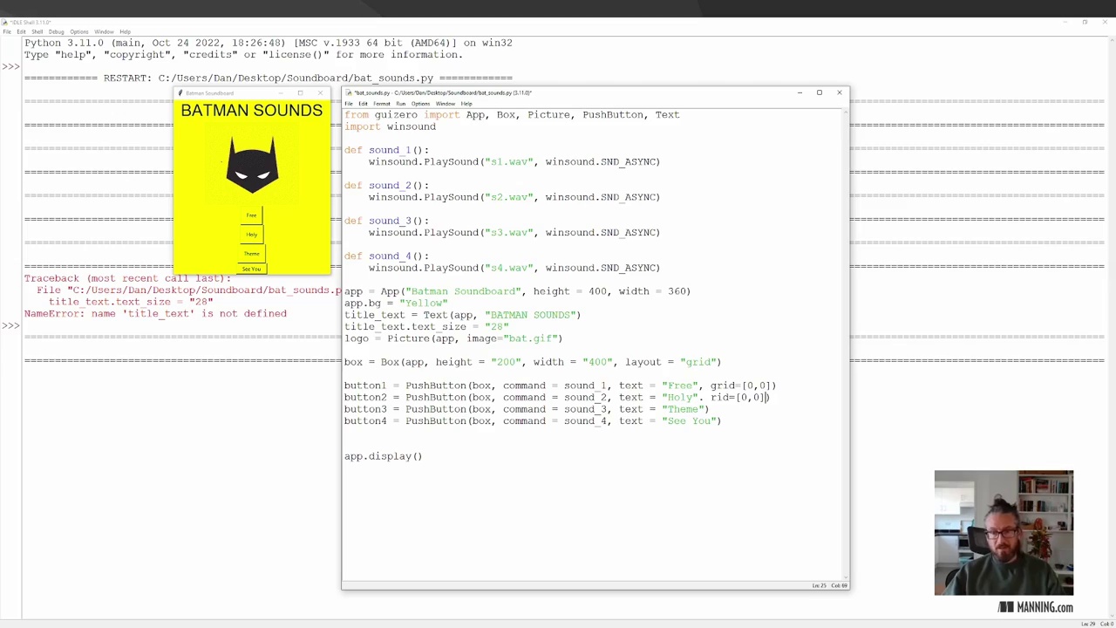
Task: Place cursor at end of button2 line
Action: [x=768, y=398]
